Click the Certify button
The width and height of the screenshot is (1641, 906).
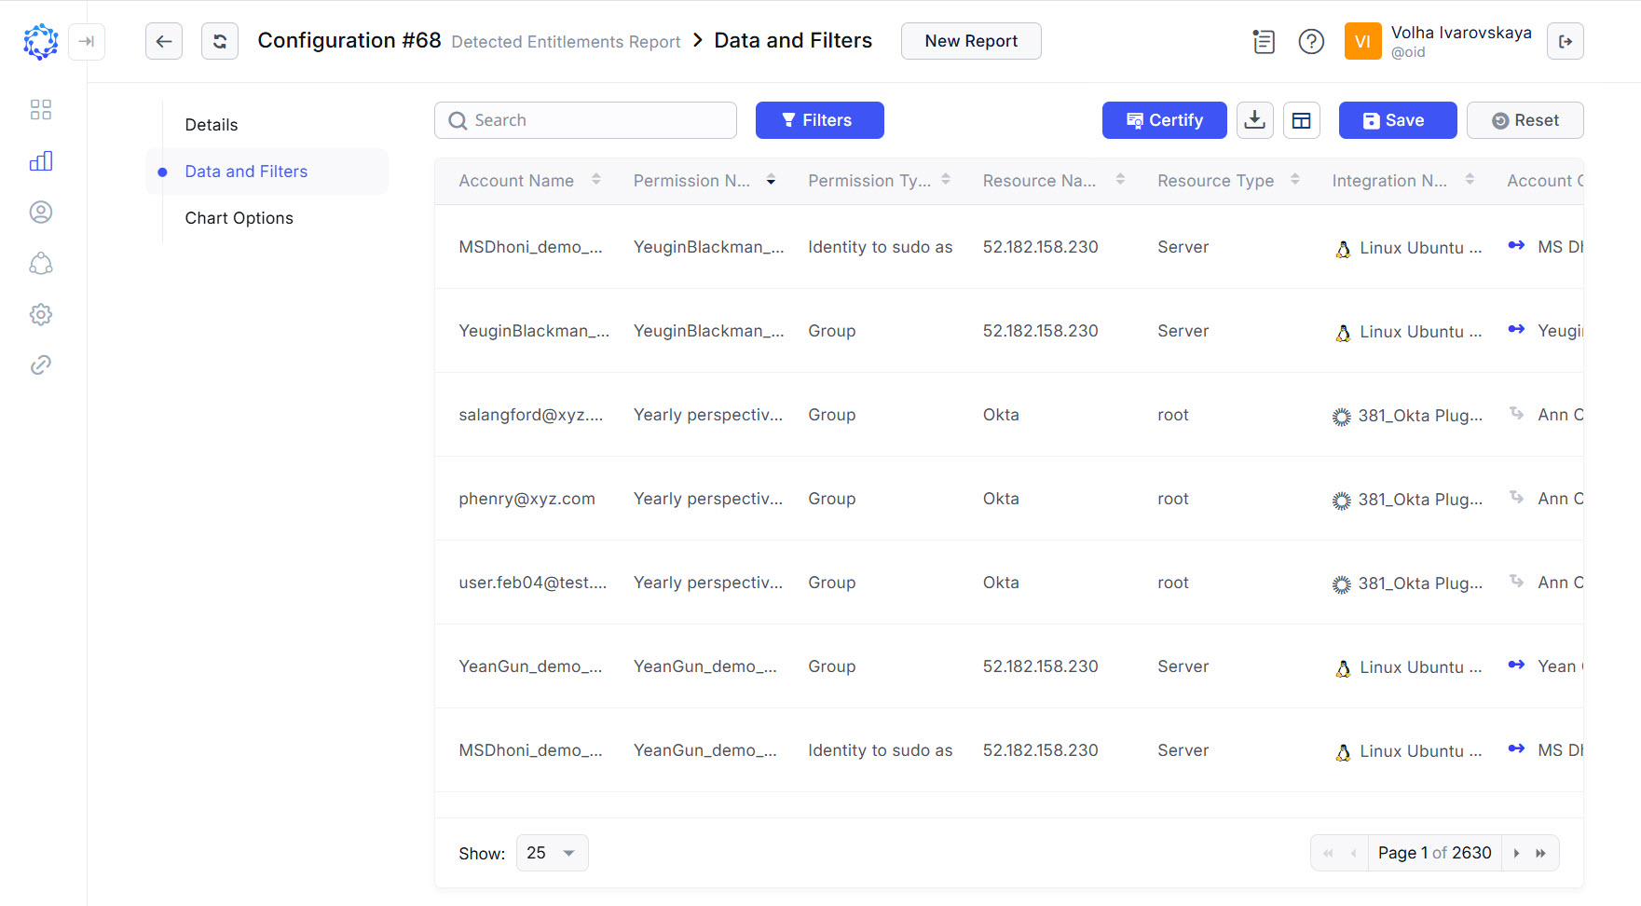(x=1164, y=119)
